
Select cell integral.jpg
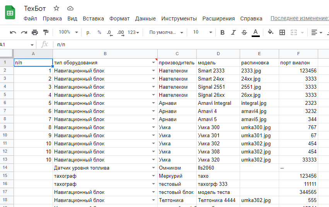coord(259,103)
